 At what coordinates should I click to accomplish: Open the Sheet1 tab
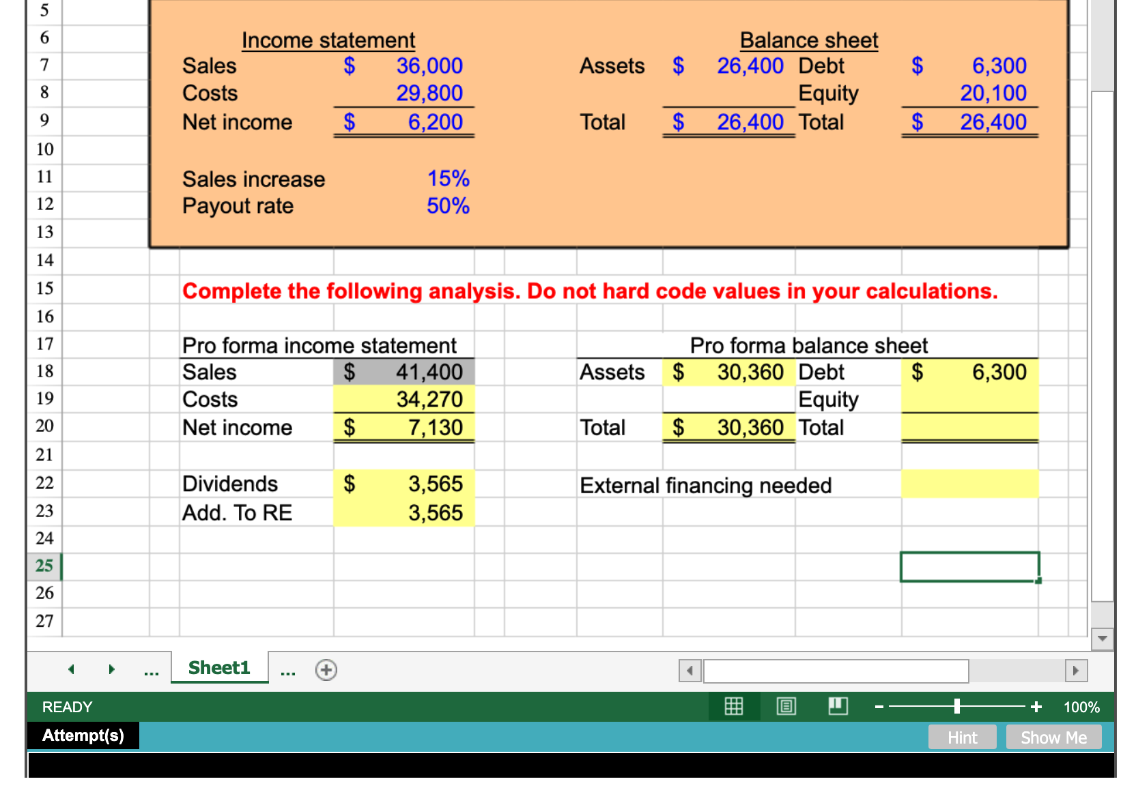[x=219, y=667]
